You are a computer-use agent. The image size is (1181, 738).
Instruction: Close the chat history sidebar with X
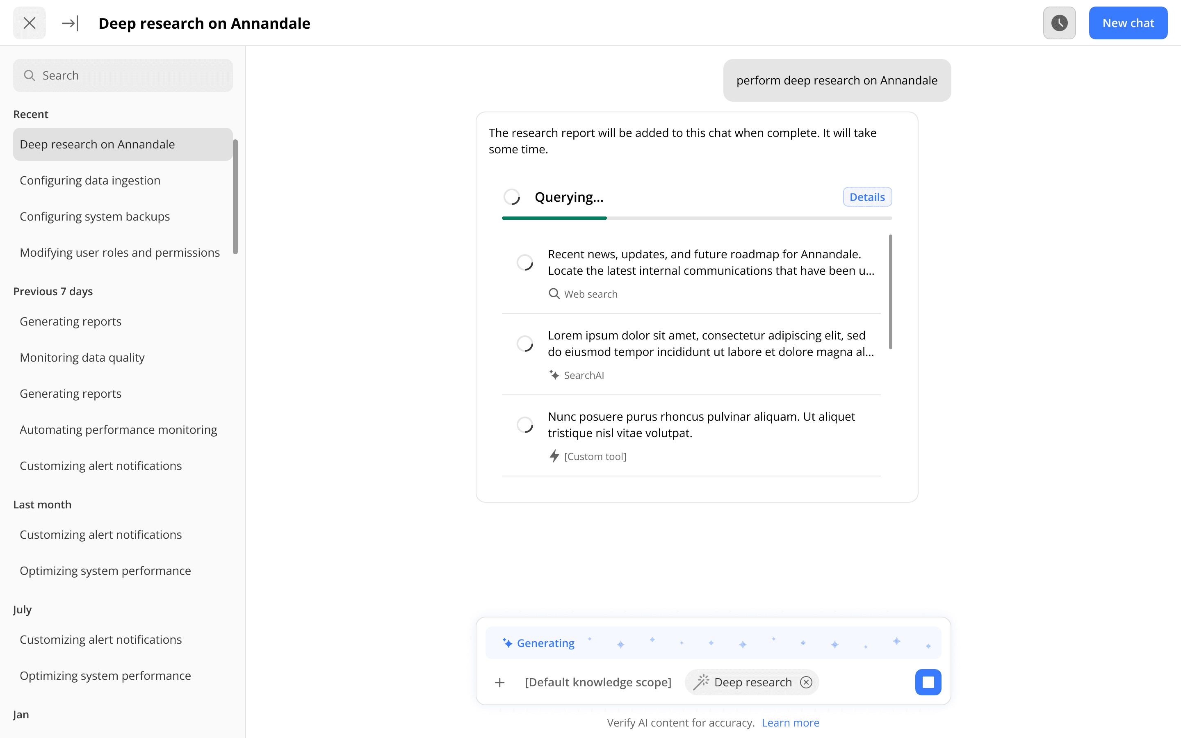click(29, 23)
